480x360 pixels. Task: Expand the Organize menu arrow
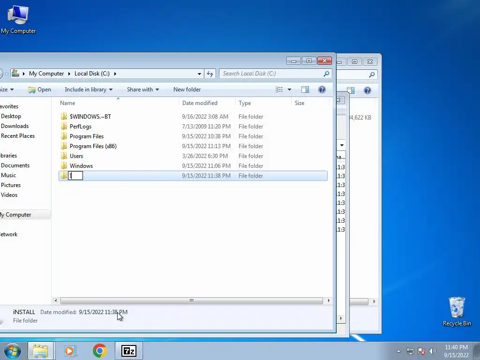point(12,90)
